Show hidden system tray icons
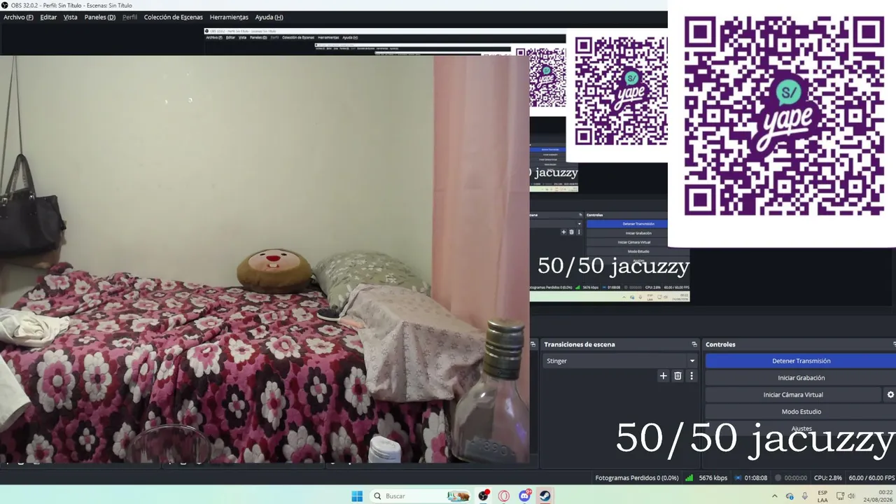This screenshot has width=896, height=504. click(774, 496)
